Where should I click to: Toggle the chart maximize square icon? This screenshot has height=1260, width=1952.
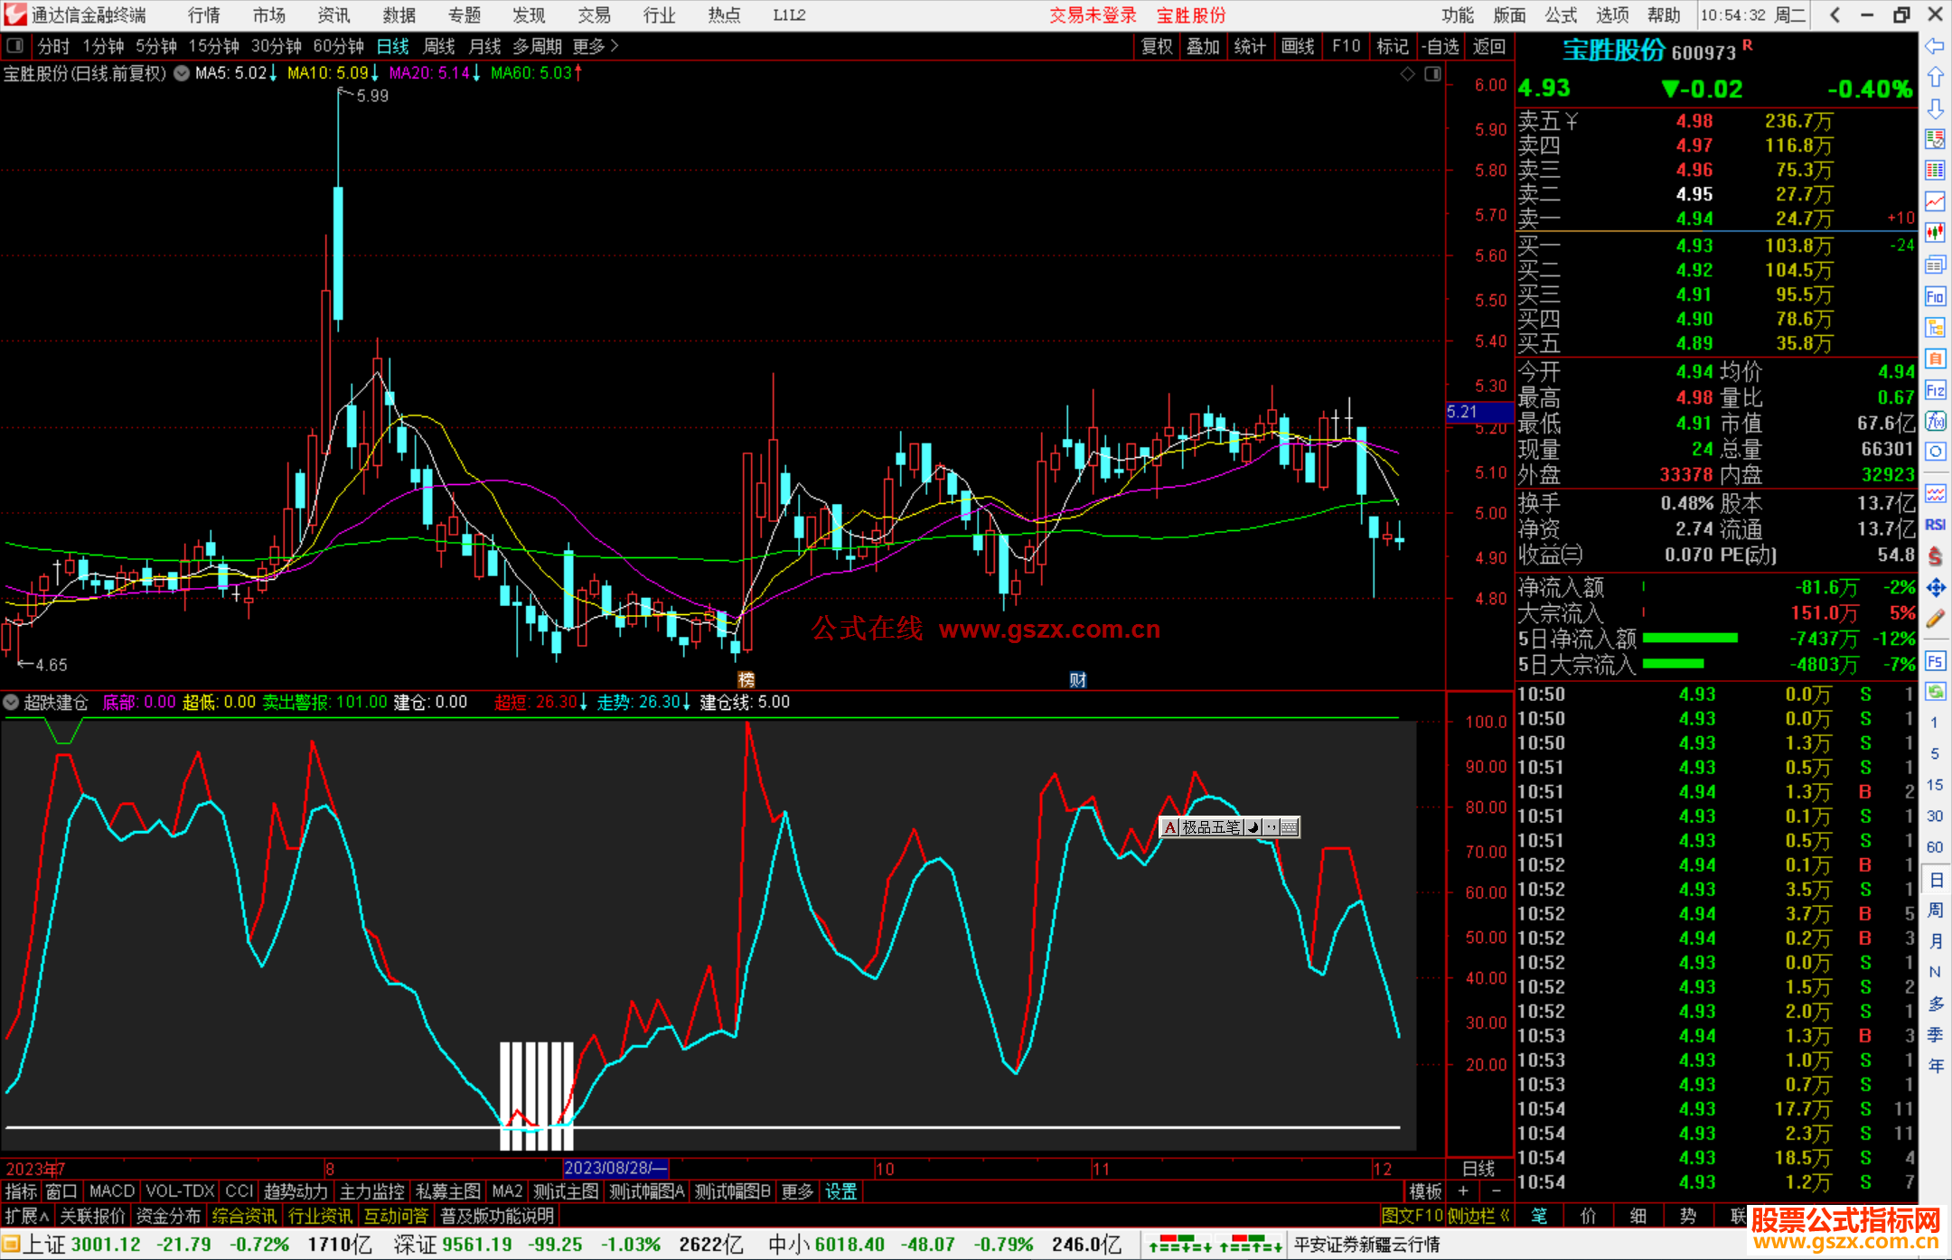pos(1432,74)
